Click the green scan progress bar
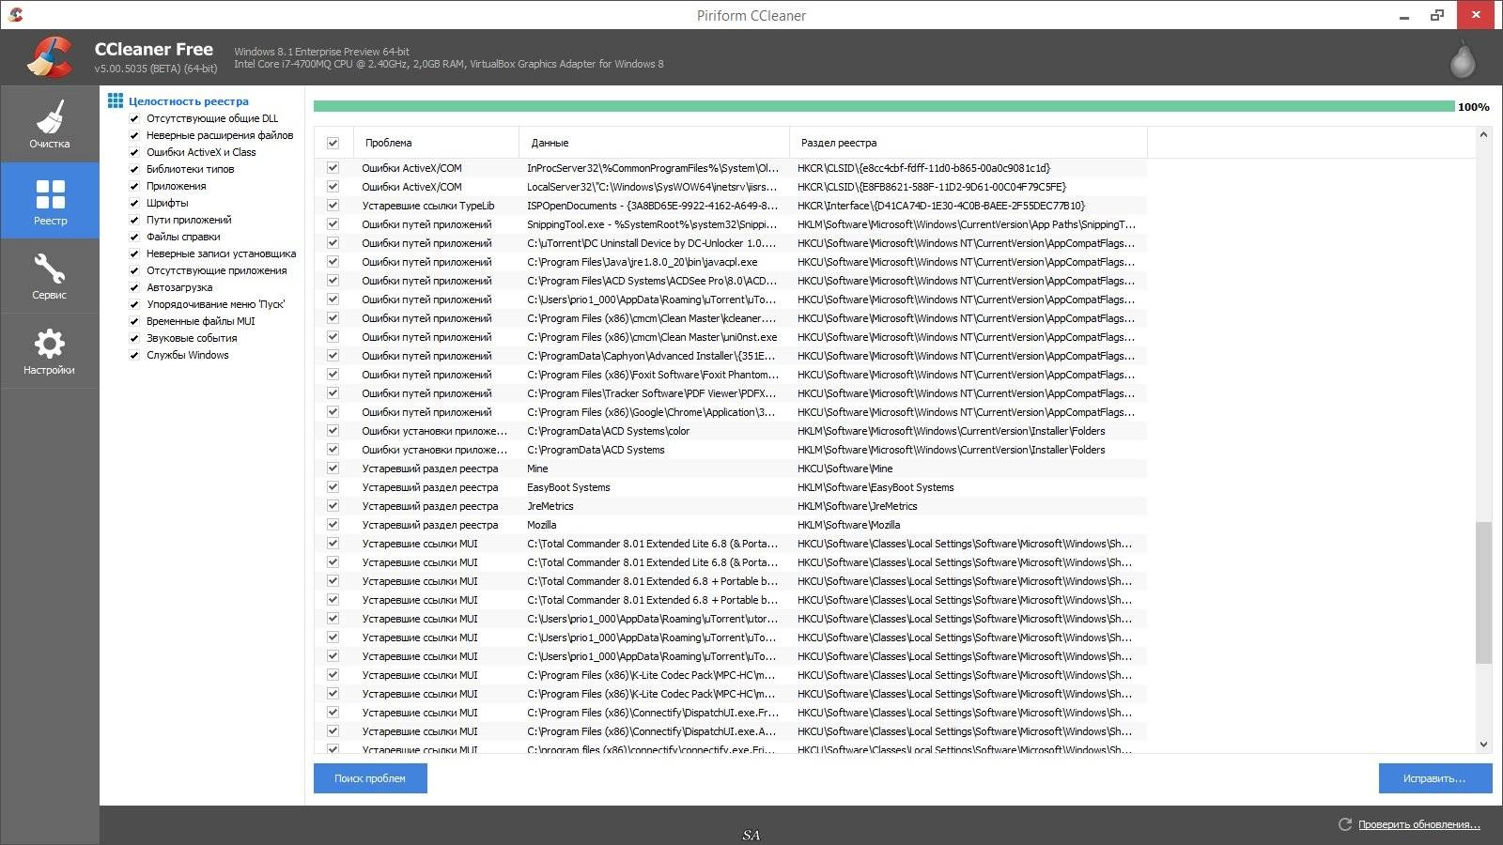 pyautogui.click(x=884, y=106)
